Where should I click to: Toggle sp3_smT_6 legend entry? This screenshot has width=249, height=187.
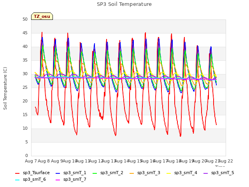tap(30, 180)
